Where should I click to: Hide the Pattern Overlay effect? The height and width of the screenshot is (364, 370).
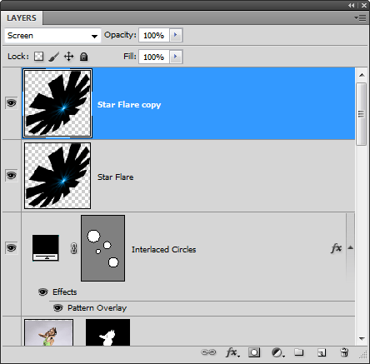tap(57, 308)
